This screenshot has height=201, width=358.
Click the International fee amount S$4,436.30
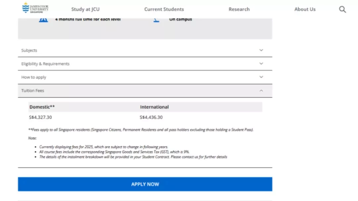pyautogui.click(x=151, y=117)
